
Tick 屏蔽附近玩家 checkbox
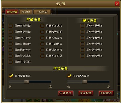[11, 56]
